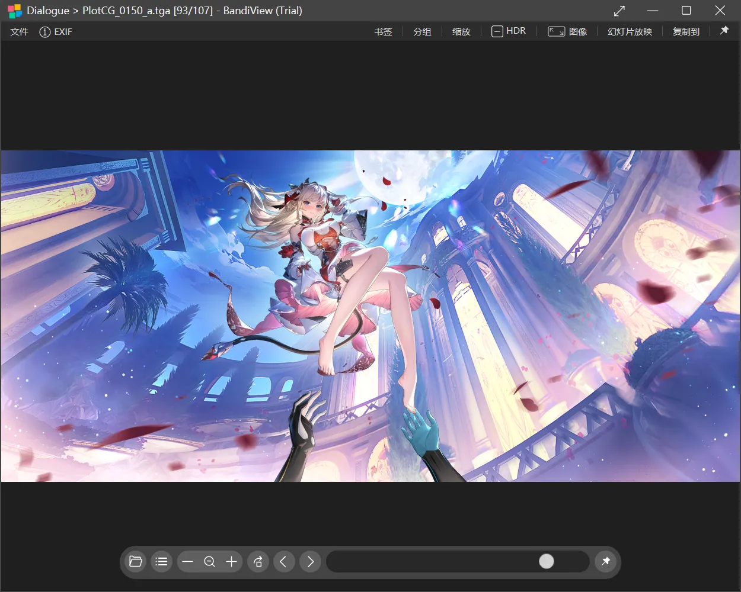The height and width of the screenshot is (592, 741).
Task: Toggle the pin in the top menu bar
Action: (x=724, y=31)
